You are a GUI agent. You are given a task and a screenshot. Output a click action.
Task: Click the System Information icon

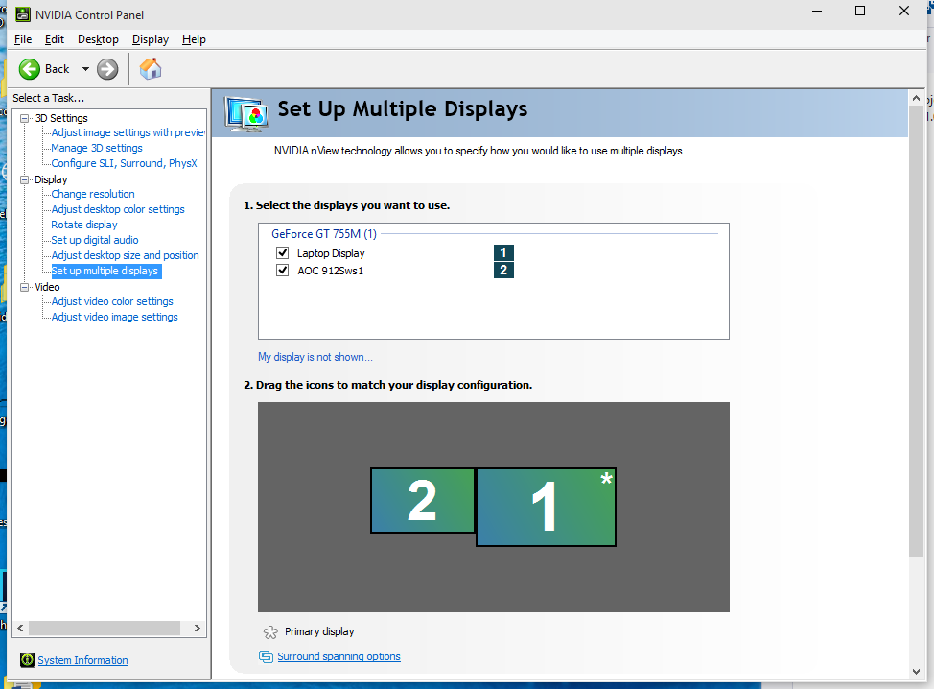[27, 660]
